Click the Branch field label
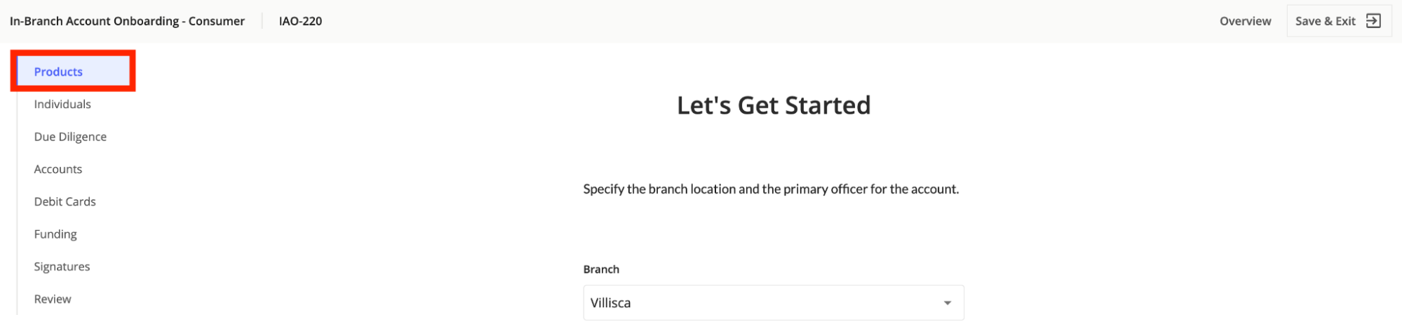 click(601, 269)
